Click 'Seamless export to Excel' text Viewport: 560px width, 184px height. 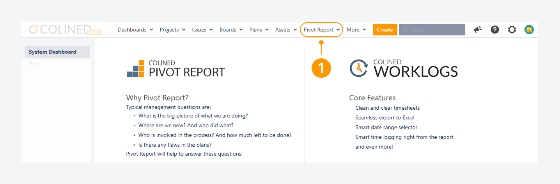click(x=385, y=118)
